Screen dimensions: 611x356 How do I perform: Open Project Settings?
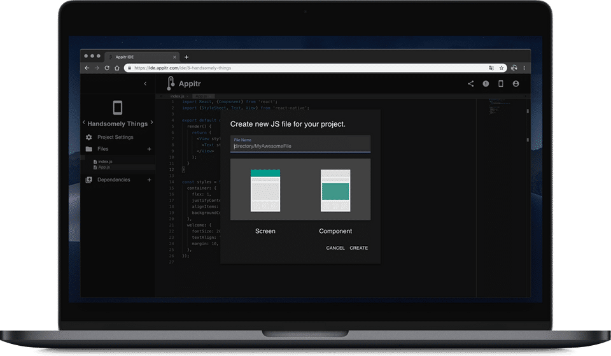click(x=115, y=138)
